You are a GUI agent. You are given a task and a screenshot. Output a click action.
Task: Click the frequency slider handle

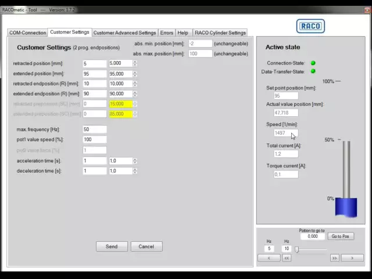tap(296, 249)
